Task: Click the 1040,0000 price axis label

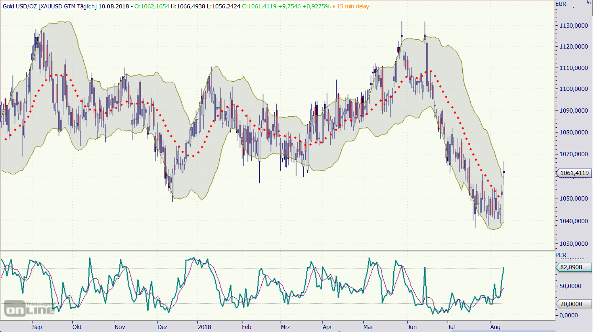Action: click(x=574, y=221)
